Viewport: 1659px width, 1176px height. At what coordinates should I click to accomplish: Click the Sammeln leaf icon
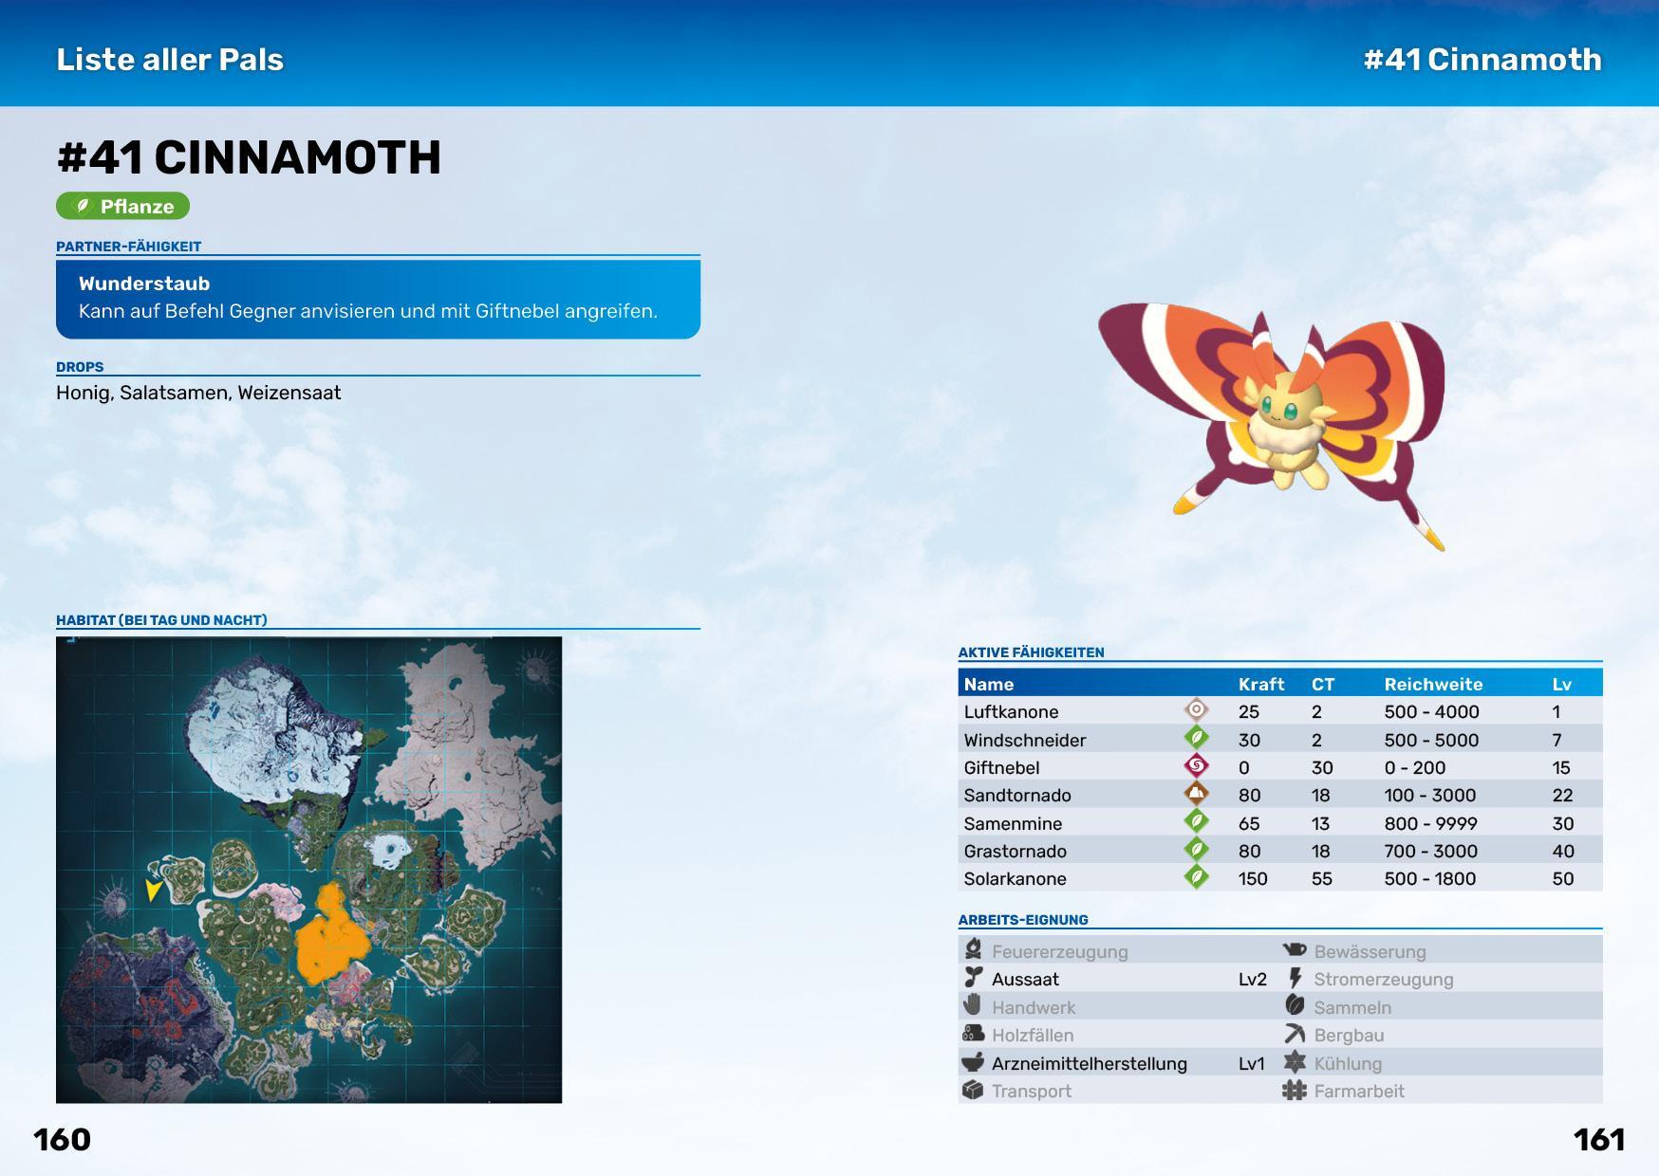coord(1295,1005)
